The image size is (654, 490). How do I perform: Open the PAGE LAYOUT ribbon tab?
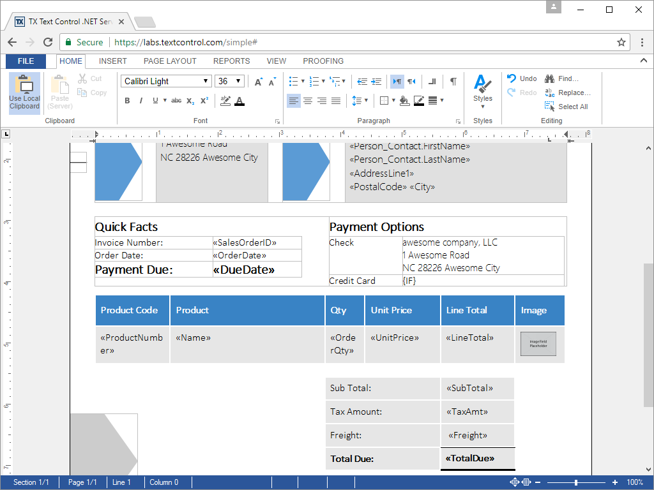[x=170, y=61]
